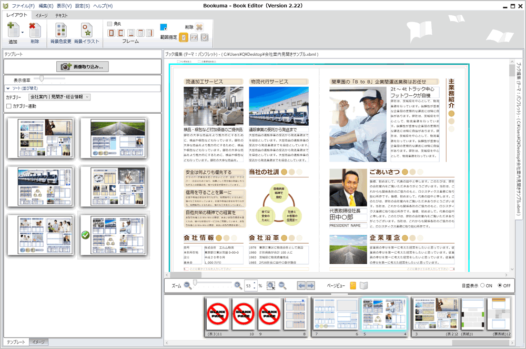Switch to single-page view icon

coord(353,286)
